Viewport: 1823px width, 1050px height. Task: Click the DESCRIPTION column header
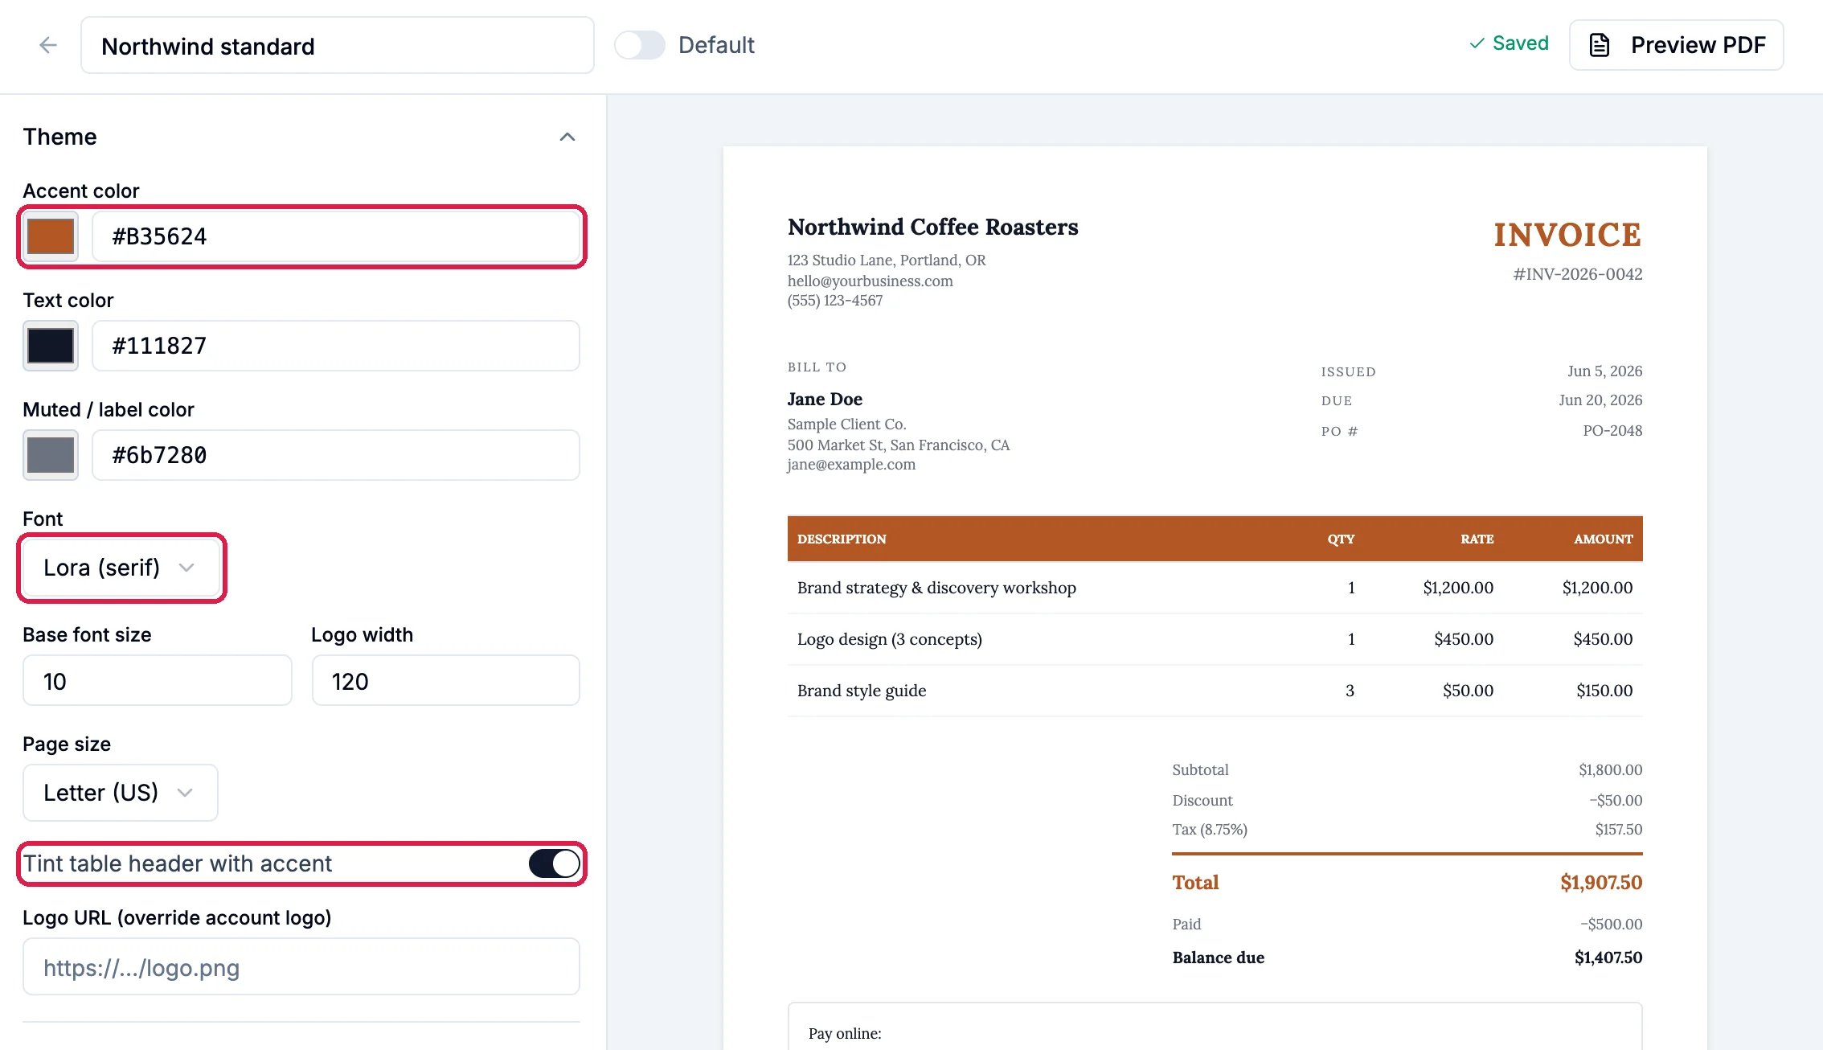point(842,539)
